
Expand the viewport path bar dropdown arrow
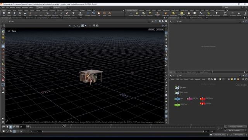149,21
